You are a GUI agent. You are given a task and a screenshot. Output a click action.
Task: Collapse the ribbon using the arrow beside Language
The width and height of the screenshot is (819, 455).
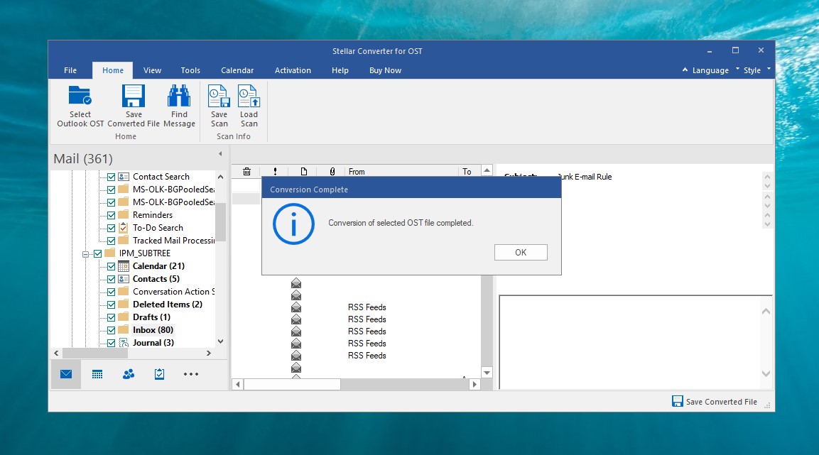pos(685,70)
